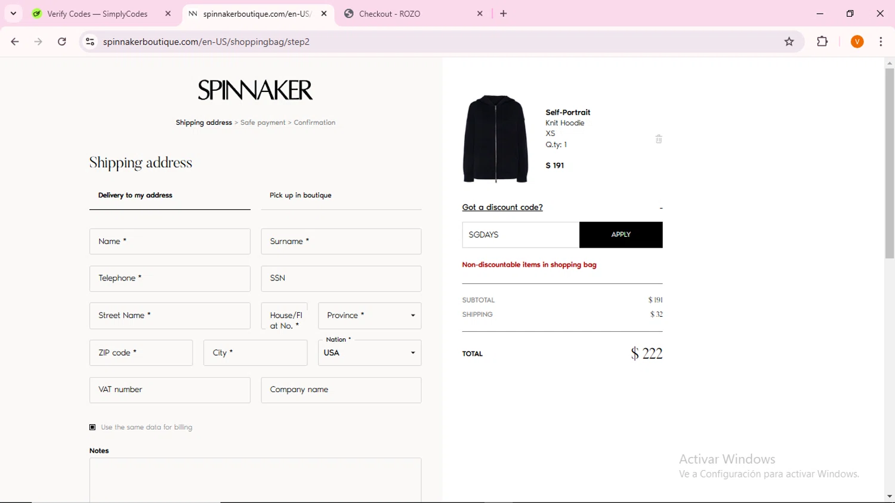Focus the ZIP code input field
Screen dimensions: 895x503
[x=141, y=353]
